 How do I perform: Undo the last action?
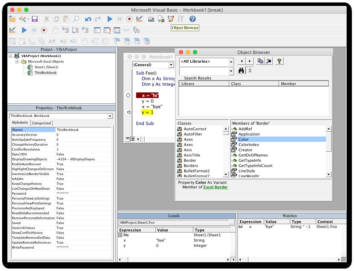[88, 19]
